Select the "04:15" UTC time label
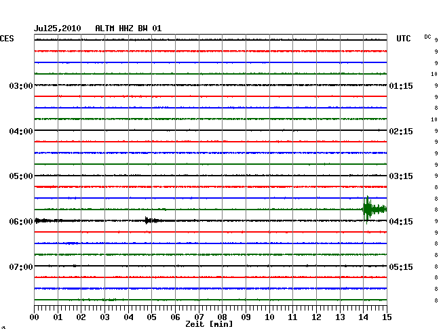 (401, 222)
